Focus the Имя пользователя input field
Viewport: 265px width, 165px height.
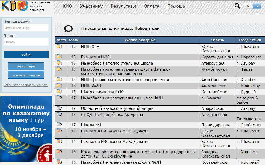(x=26, y=28)
